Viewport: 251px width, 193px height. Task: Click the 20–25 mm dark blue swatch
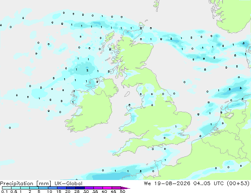[70, 188]
